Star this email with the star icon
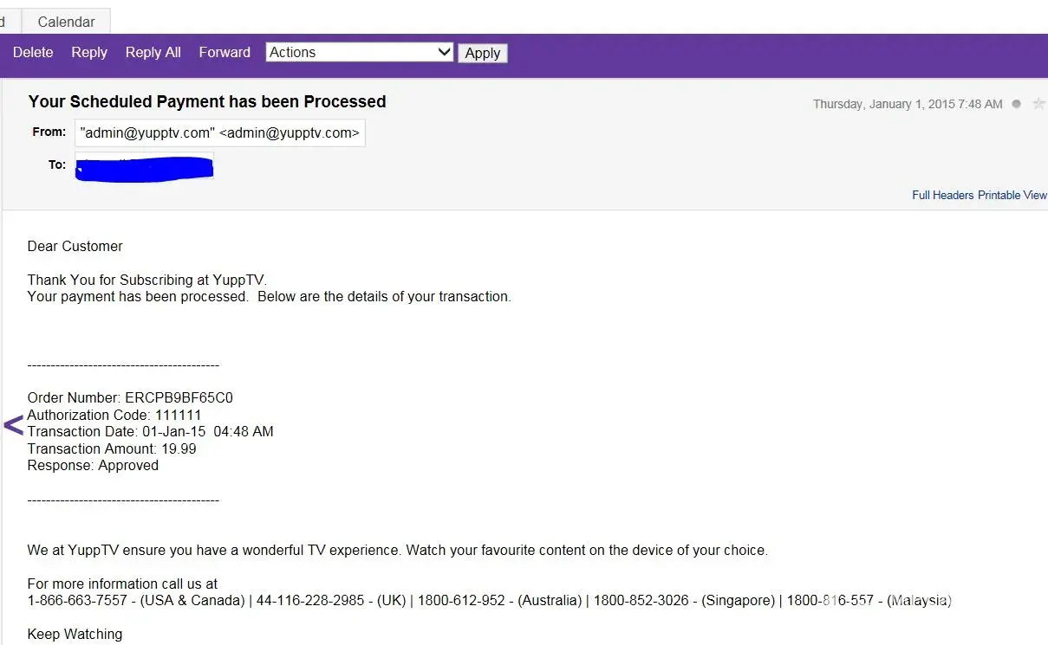The height and width of the screenshot is (645, 1048). tap(1038, 104)
